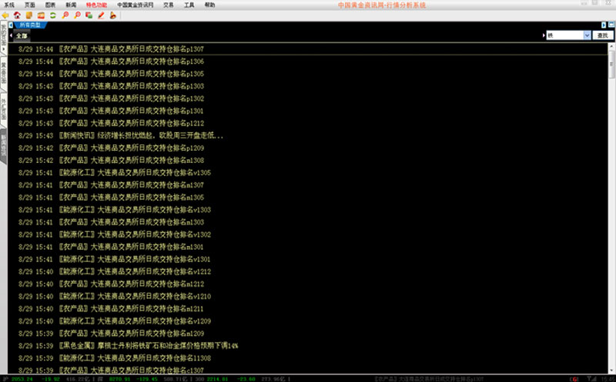The width and height of the screenshot is (616, 382).
Task: Click the second magnifier zoom toolbar icon
Action: 78,15
